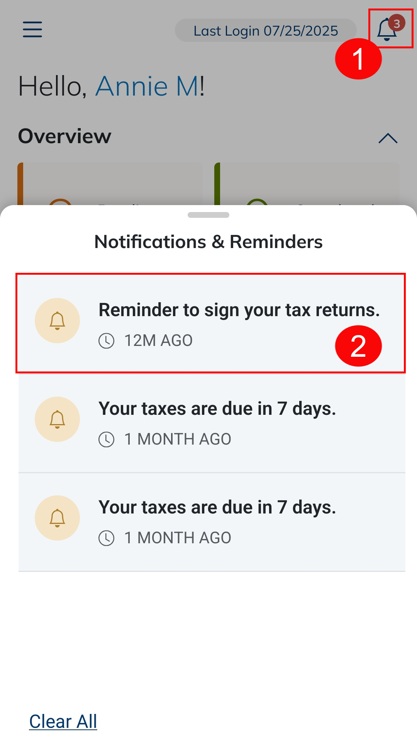This screenshot has width=417, height=753.
Task: Tap the 12M AGO timestamp
Action: (x=158, y=341)
